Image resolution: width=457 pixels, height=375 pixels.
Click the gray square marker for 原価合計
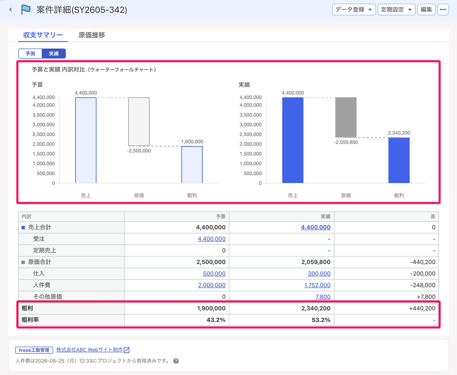tap(23, 262)
